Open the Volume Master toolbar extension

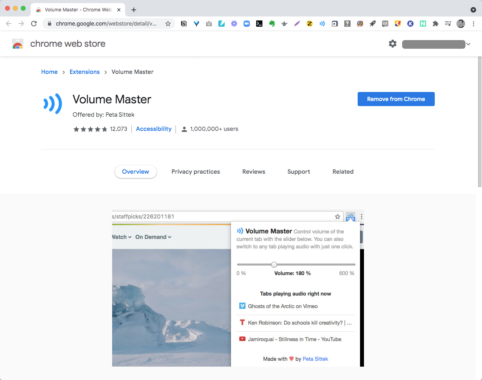[x=322, y=24]
